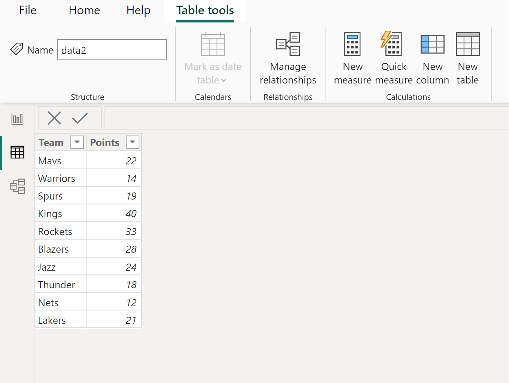The width and height of the screenshot is (509, 383).
Task: Click the Points value 28
Action: tap(114, 249)
